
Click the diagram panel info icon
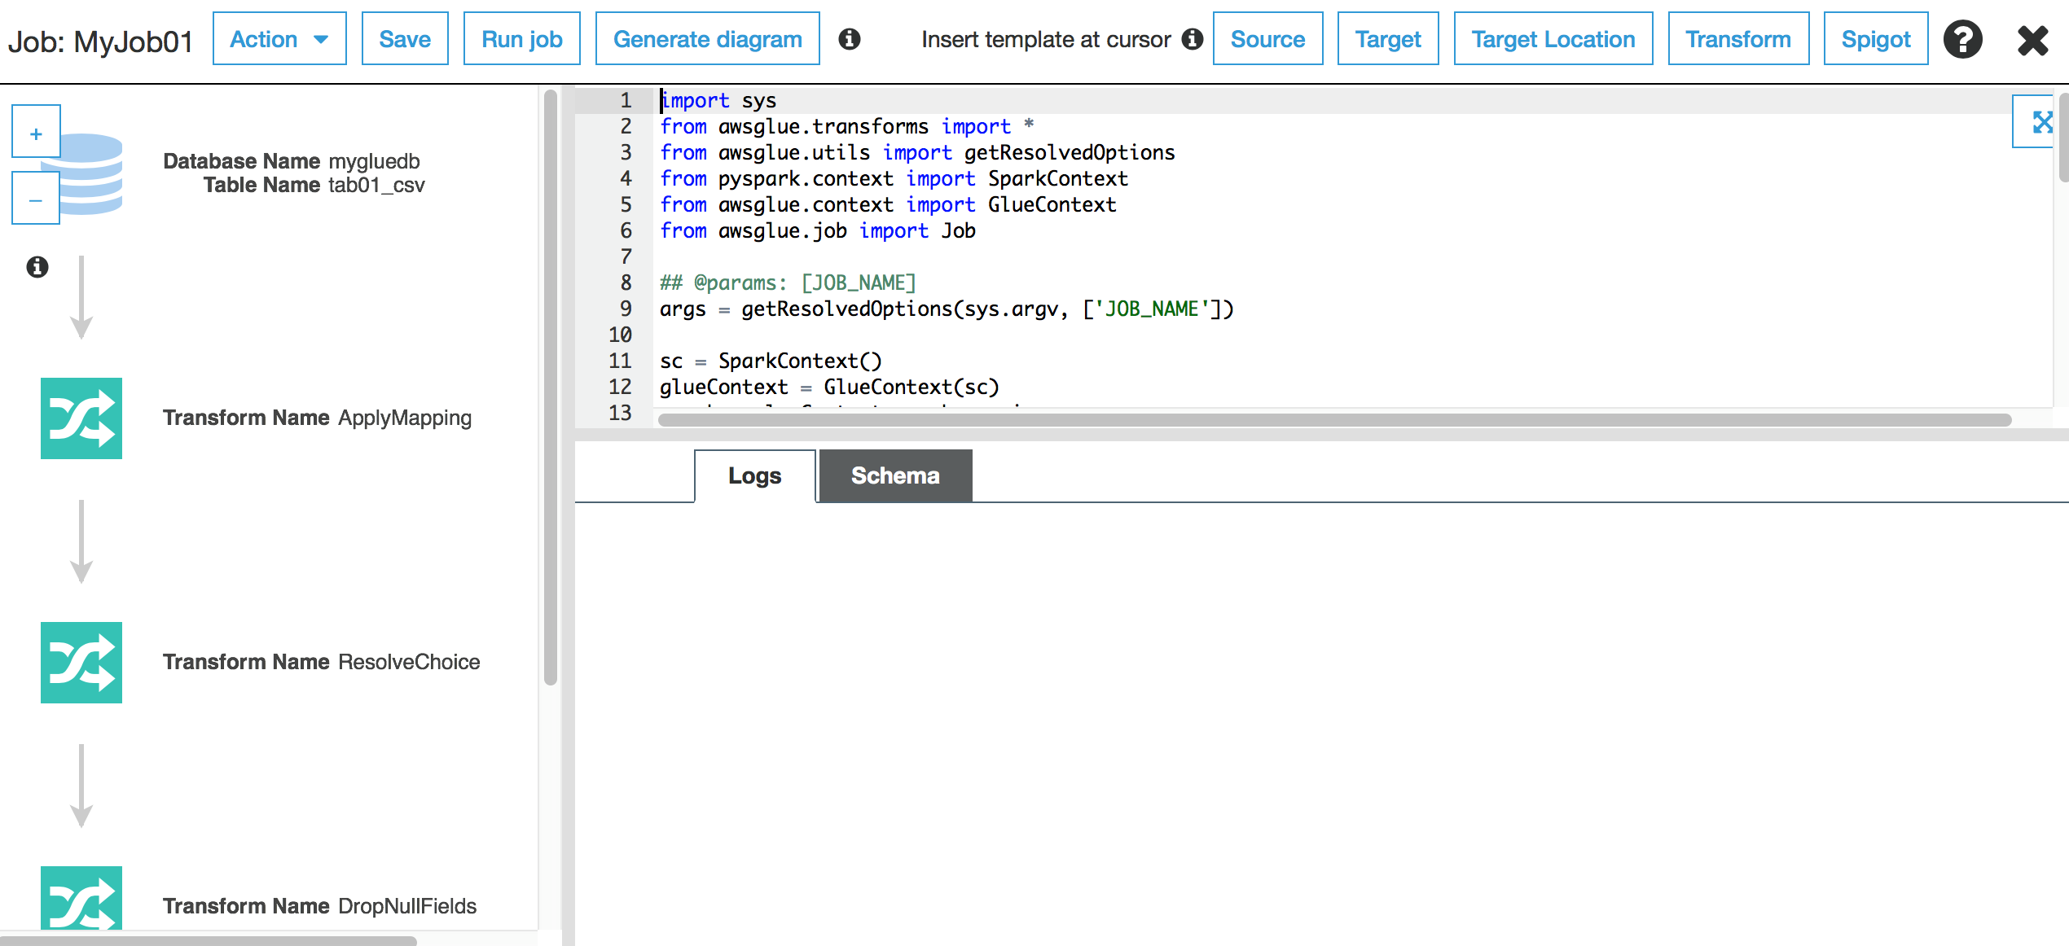37,267
